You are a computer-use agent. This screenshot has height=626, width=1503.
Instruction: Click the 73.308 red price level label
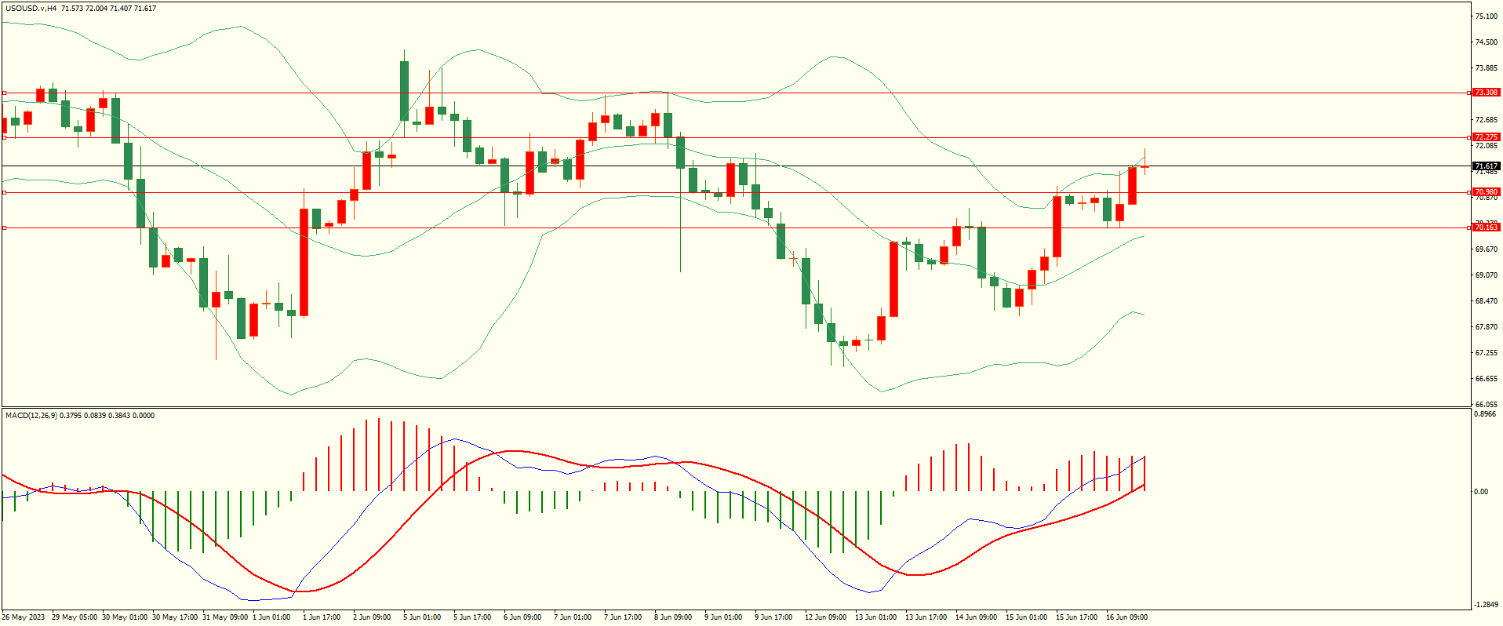(x=1486, y=93)
